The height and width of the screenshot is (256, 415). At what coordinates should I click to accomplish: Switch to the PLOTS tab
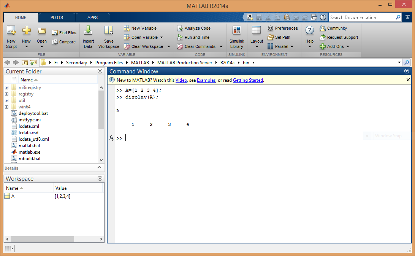point(57,17)
